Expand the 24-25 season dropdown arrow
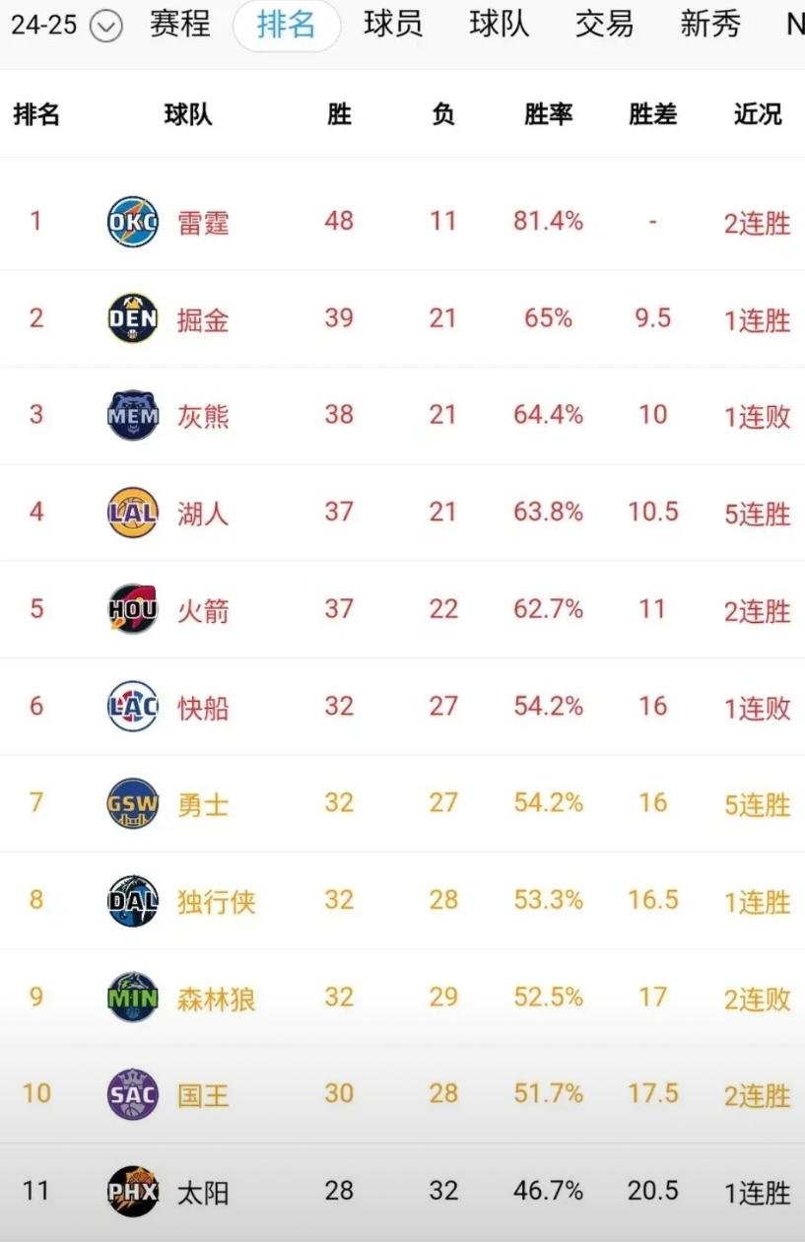 (106, 27)
